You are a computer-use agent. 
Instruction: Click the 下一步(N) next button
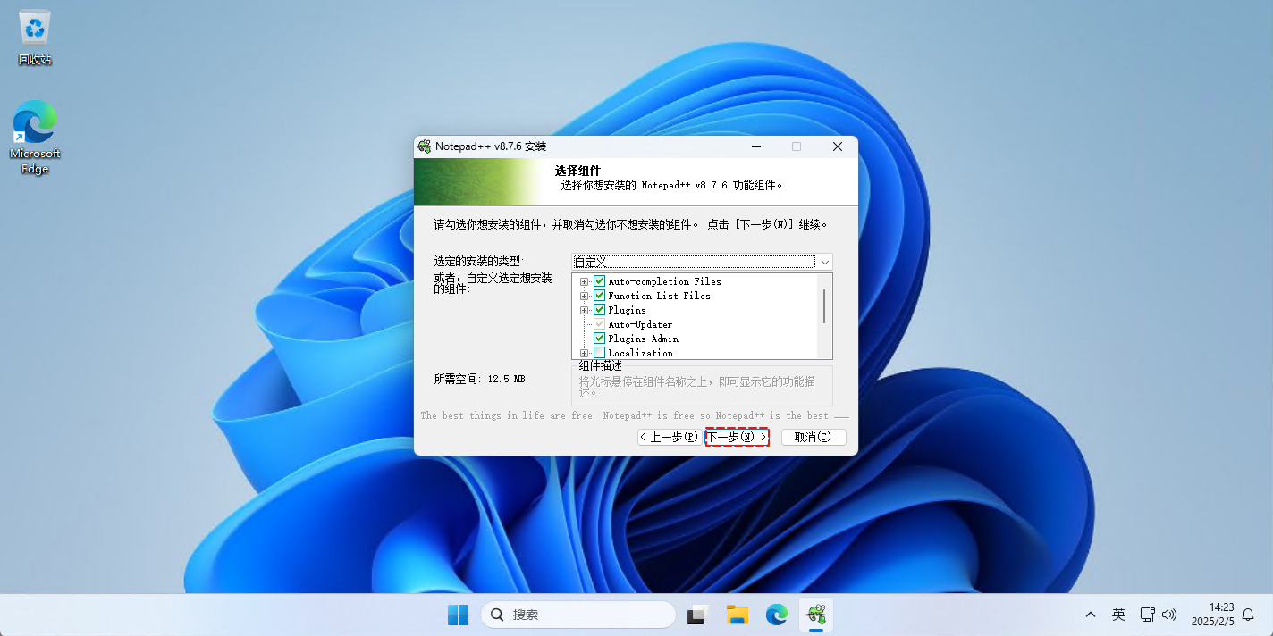click(x=737, y=437)
